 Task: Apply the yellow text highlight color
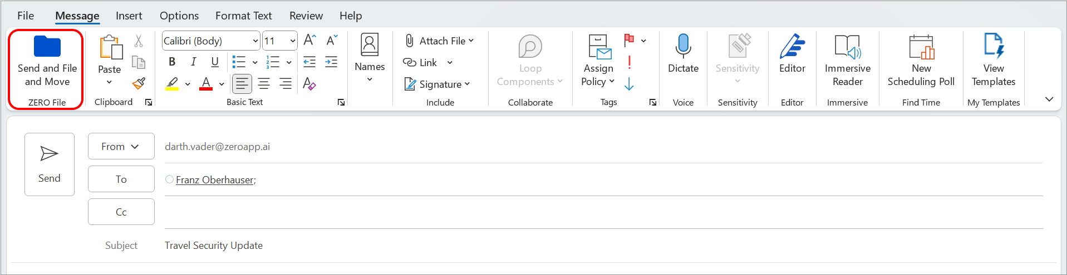click(172, 84)
